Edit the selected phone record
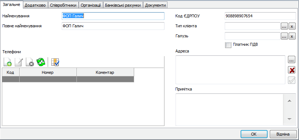The height and width of the screenshot is (140, 299). (19, 62)
